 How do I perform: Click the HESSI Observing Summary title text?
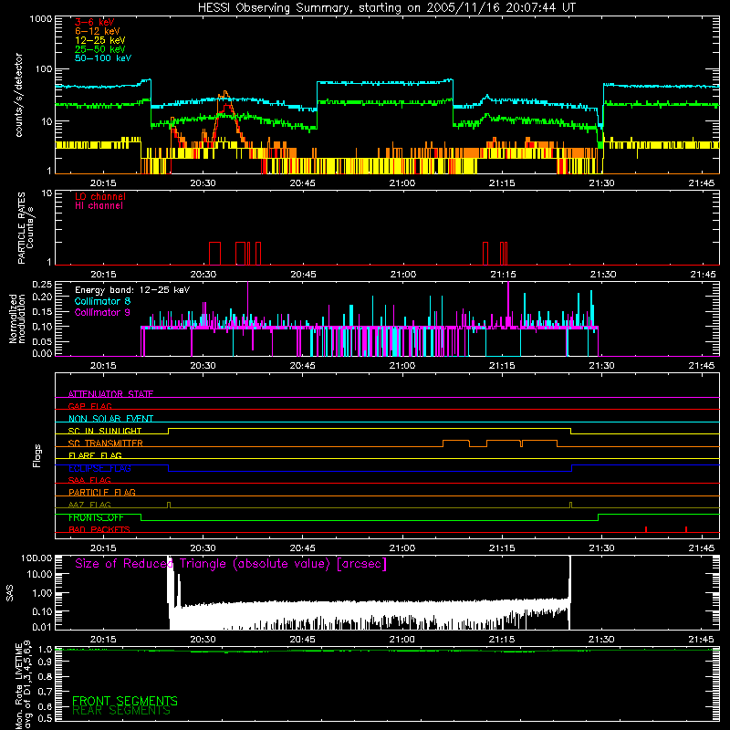pyautogui.click(x=387, y=8)
